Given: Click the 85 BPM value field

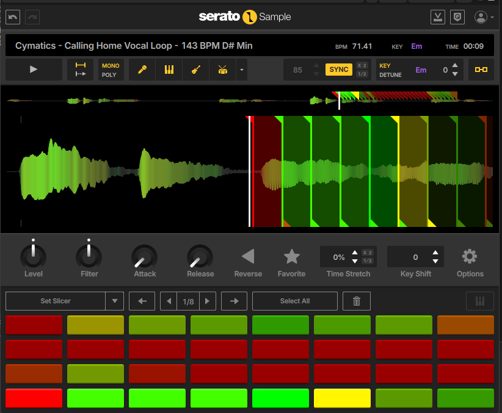Looking at the screenshot, I should [297, 70].
